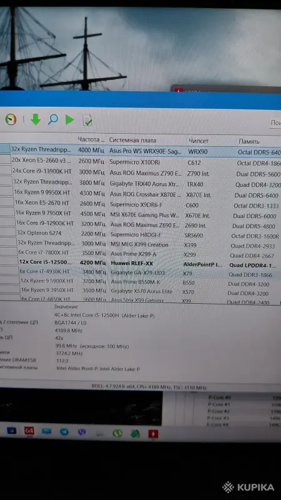281x500 pixels.
Task: Click 'MSI MEG X399 Creation' board cell
Action: pyautogui.click(x=139, y=244)
